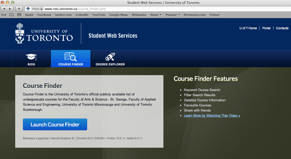Switch to the ROSI tab label

point(31,64)
